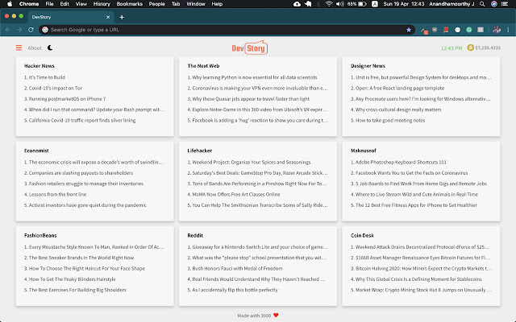
Task: Click the elephant Evernote menu bar icon
Action: (308, 4)
